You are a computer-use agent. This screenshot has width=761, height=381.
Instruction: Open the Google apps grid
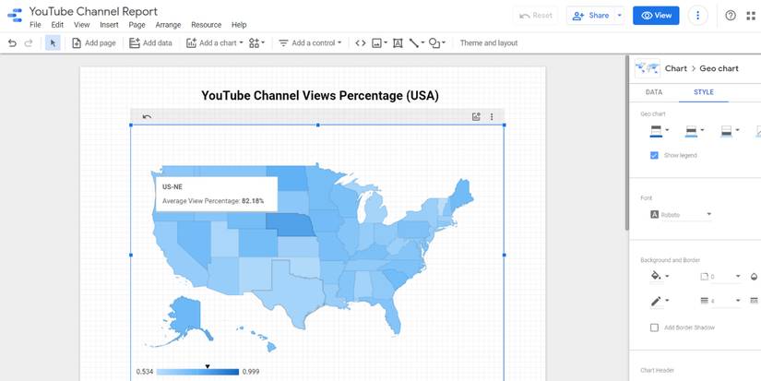(751, 16)
